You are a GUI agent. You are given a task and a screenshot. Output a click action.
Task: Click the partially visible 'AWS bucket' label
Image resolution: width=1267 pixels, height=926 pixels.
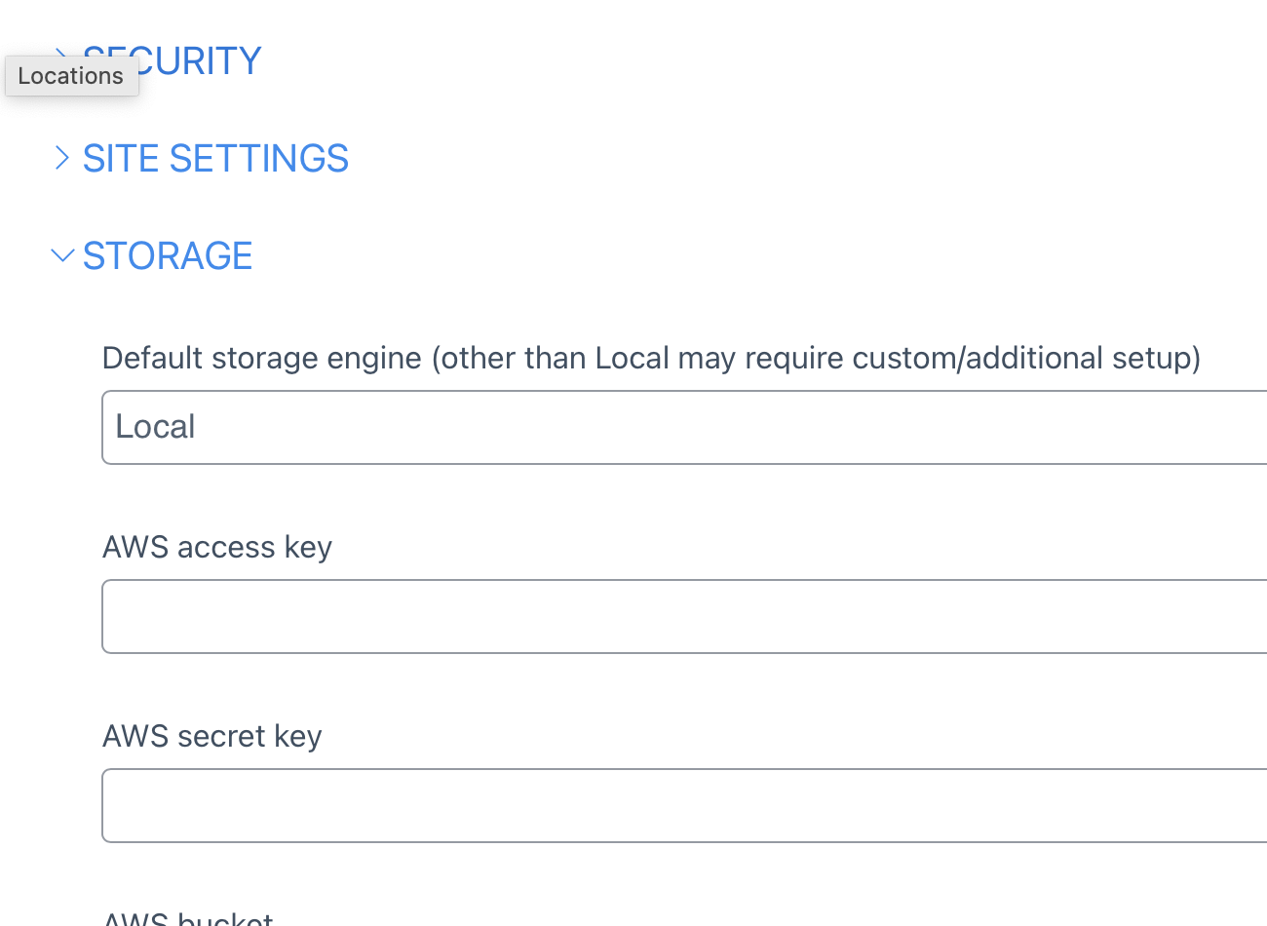188,918
